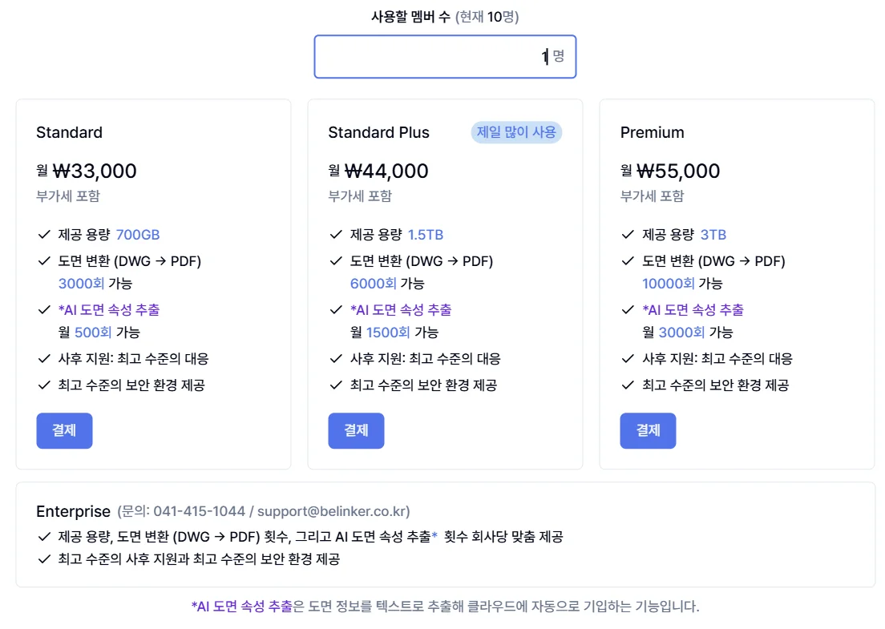885x629 pixels.
Task: Click the Premium plan AI 도면 속성 추출 link
Action: tap(693, 310)
